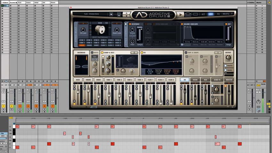Click the Response Filter knob

click(x=132, y=41)
